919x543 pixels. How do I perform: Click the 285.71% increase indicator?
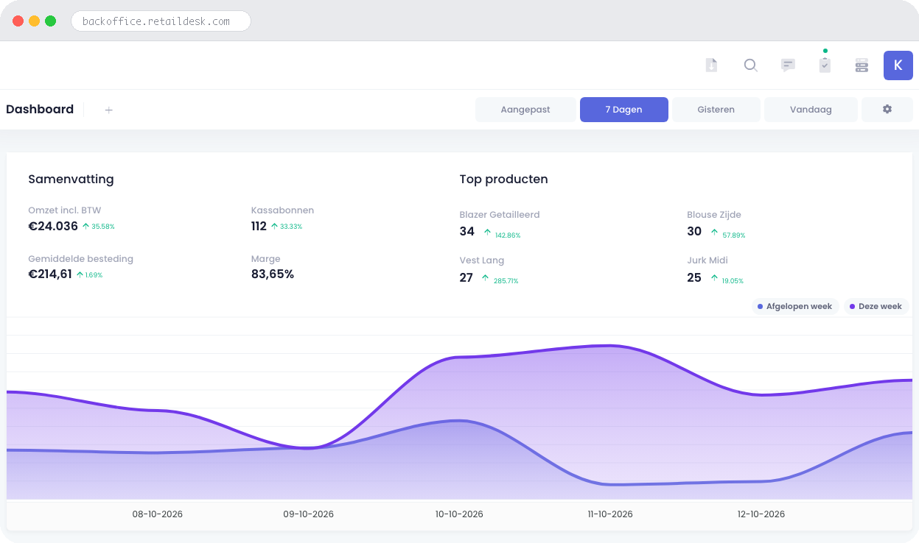tap(500, 279)
